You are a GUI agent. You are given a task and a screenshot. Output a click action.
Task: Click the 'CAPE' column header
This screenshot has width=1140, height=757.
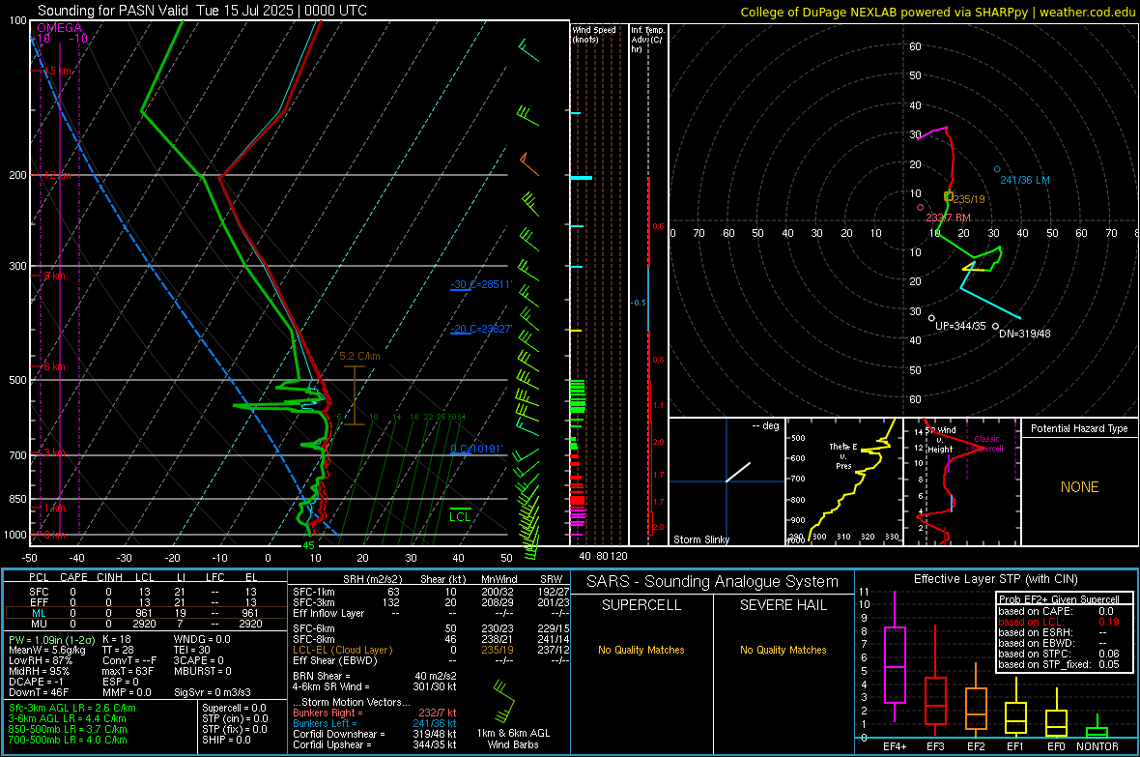click(73, 577)
